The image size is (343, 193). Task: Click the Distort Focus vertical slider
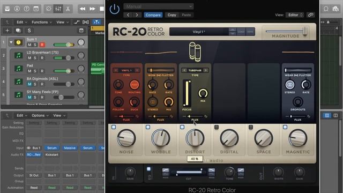coord(187,93)
